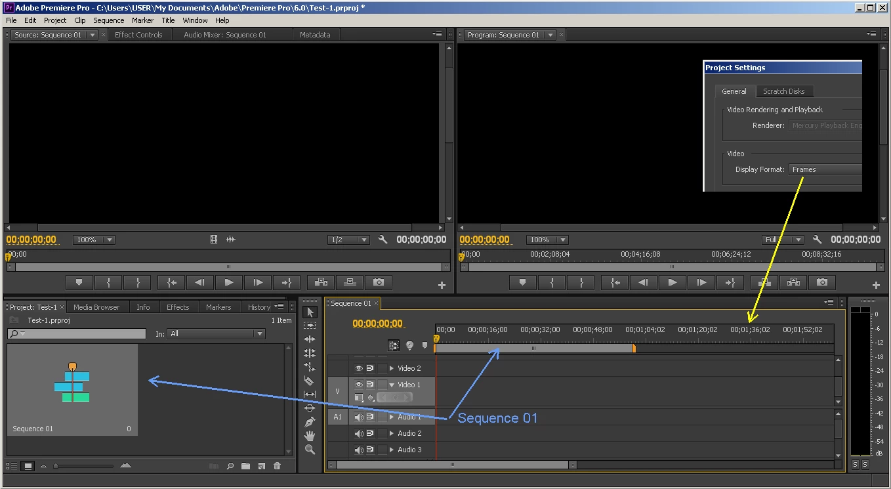Open Source monitor button editor plus icon
This screenshot has height=489, width=891.
coord(442,285)
